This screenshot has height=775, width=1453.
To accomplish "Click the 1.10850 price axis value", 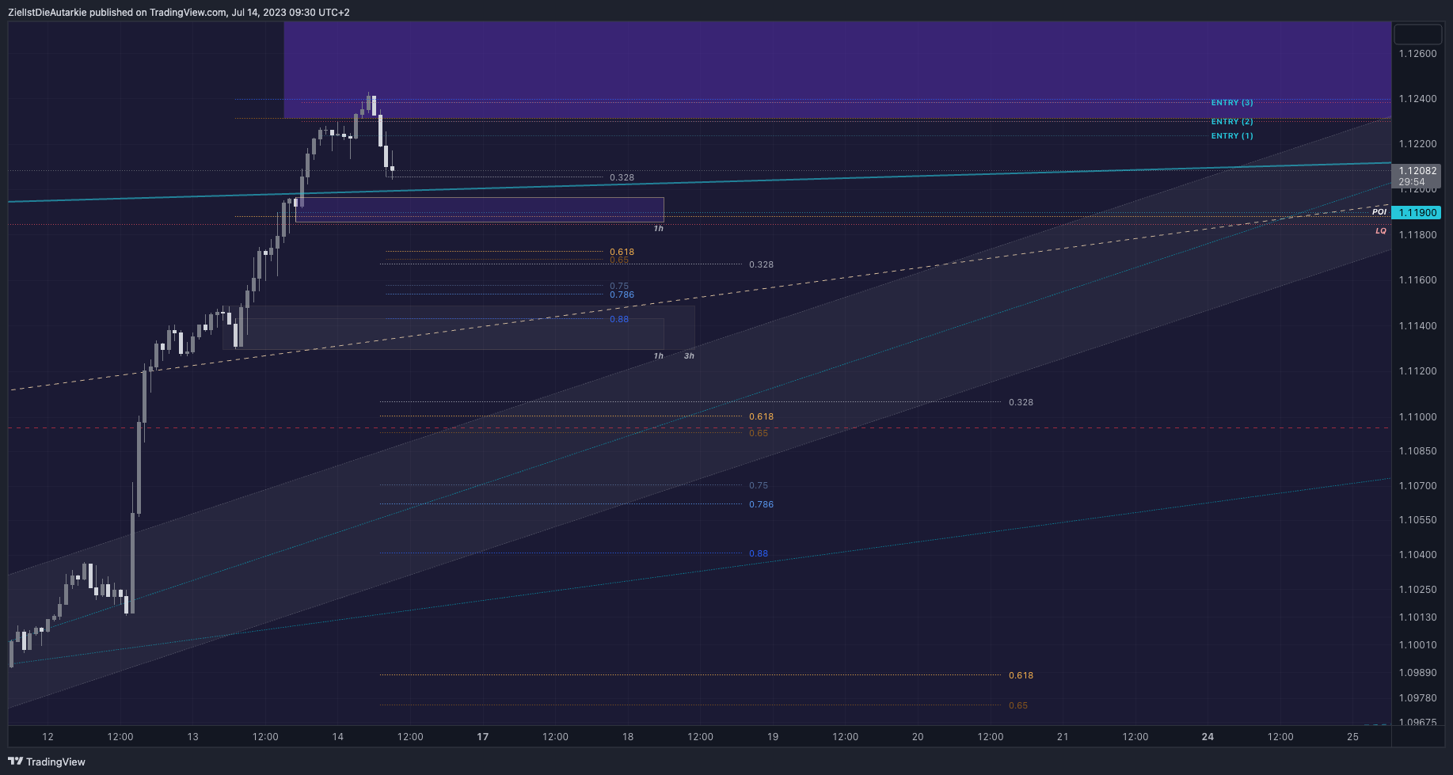I will tap(1417, 451).
